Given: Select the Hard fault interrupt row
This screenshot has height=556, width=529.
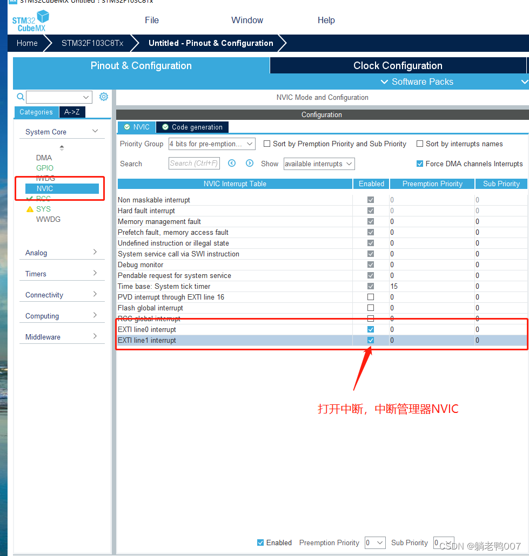Looking at the screenshot, I should tap(323, 211).
